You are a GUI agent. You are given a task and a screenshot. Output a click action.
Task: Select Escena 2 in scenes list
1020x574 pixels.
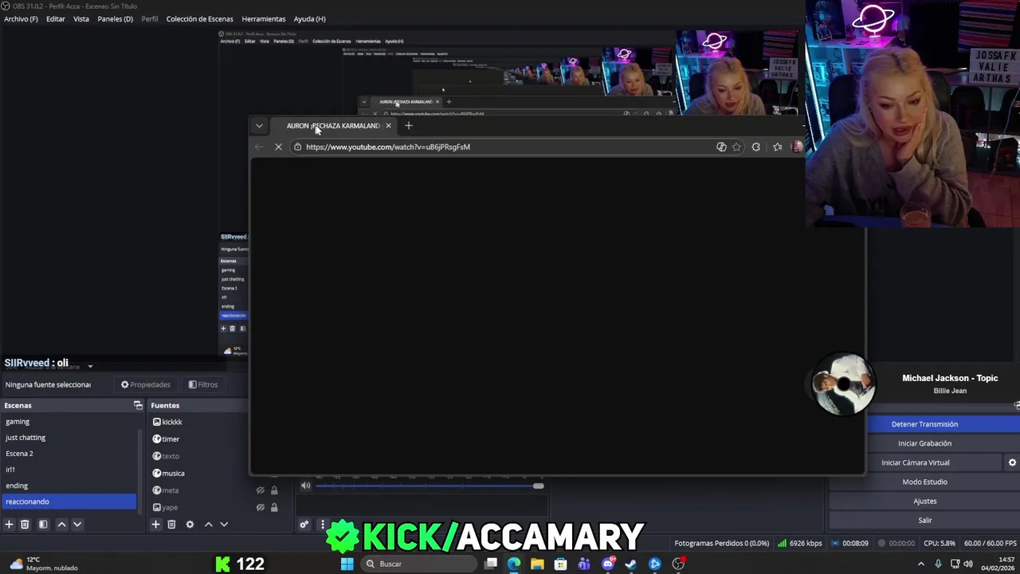[x=69, y=454]
